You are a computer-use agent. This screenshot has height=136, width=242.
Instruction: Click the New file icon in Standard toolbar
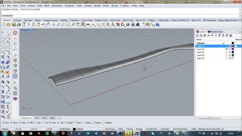click(x=4, y=24)
